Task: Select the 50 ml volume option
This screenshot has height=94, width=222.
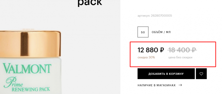Action: 143,32
